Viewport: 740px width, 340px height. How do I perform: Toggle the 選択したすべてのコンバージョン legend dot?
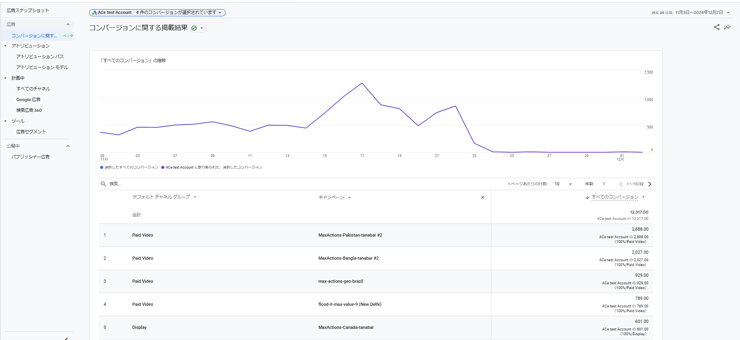tap(102, 167)
